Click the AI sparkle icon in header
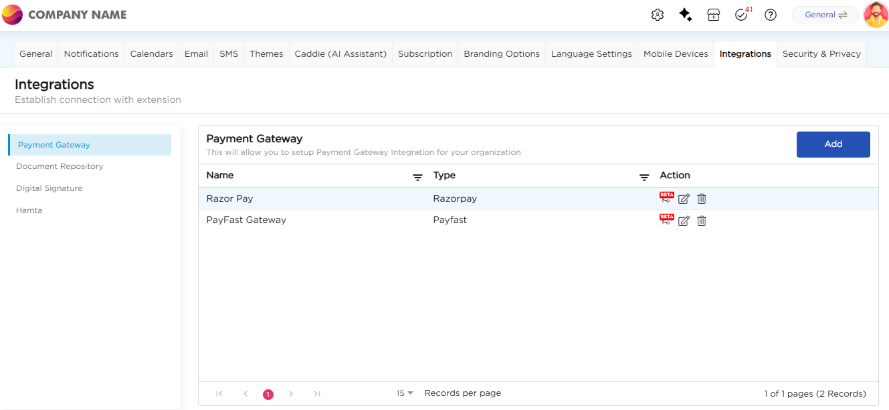This screenshot has height=410, width=889. pos(685,15)
